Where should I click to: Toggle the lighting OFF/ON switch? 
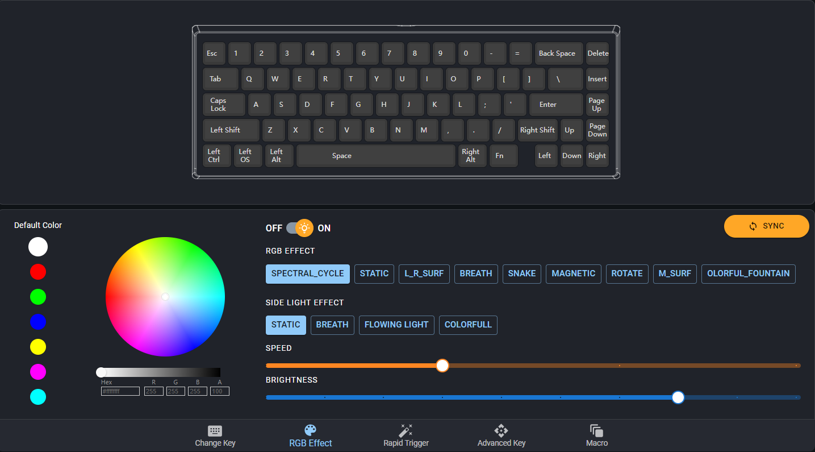pyautogui.click(x=299, y=228)
